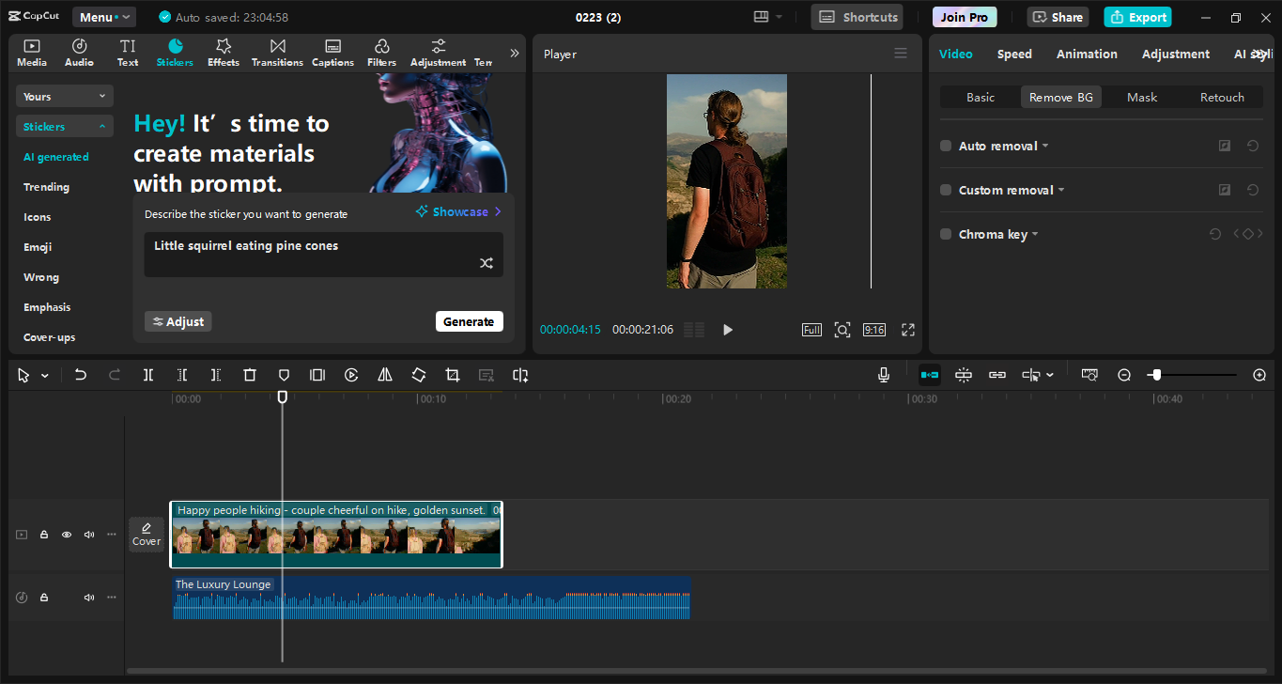Select the Effects panel icon
1282x684 pixels.
pyautogui.click(x=223, y=52)
